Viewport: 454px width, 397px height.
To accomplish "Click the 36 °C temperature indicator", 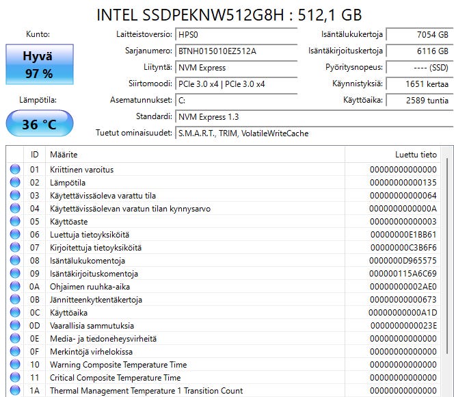I will click(x=40, y=123).
